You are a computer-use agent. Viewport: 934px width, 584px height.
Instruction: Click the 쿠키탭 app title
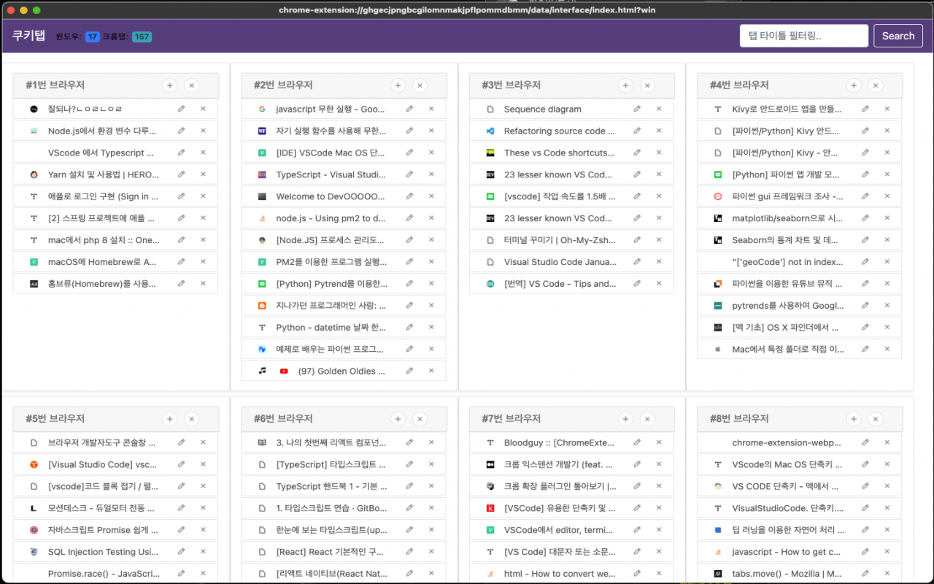[28, 36]
